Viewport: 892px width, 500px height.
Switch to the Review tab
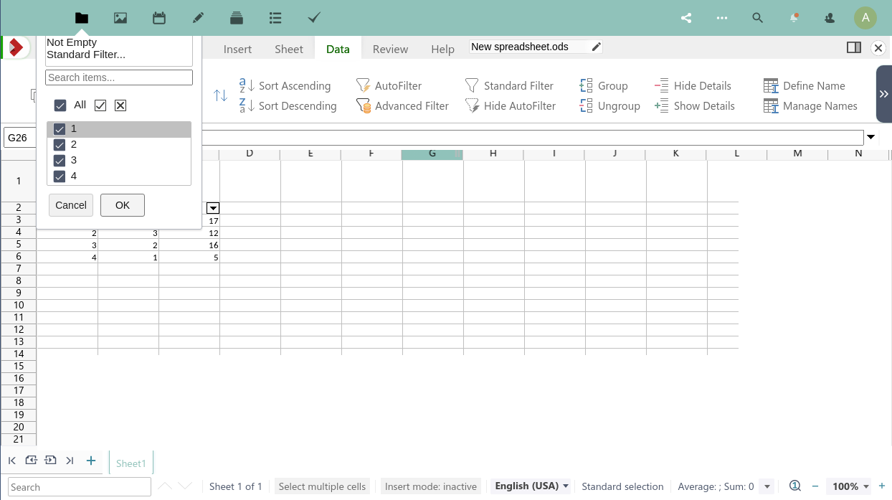(390, 49)
